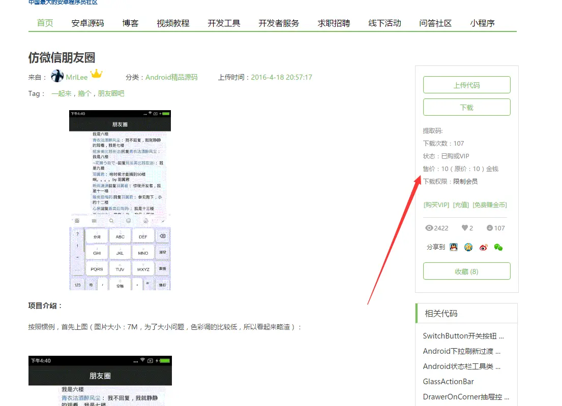Share to Weibo with the eye icon
This screenshot has height=406, width=562.
tap(483, 247)
